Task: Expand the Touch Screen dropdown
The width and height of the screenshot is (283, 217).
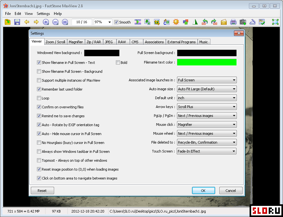Action: [x=207, y=151]
